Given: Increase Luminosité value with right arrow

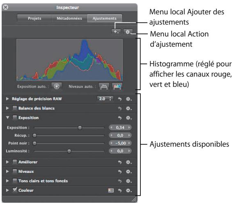Looking at the screenshot, I should 129,151.
